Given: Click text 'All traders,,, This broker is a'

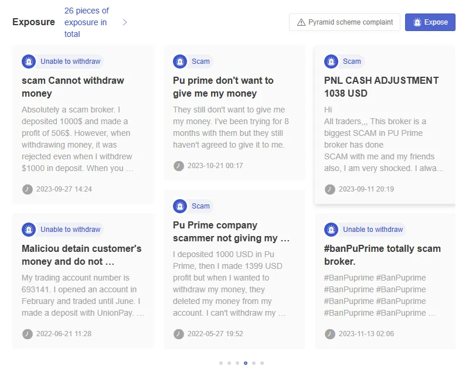Looking at the screenshot, I should pos(375,121).
